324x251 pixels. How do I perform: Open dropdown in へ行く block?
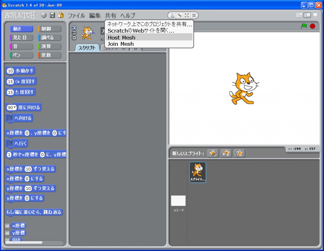10,143
